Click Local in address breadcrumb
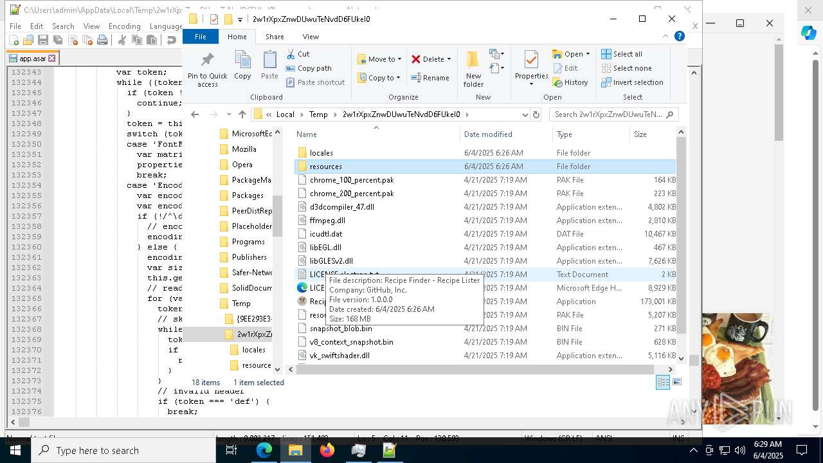823x463 pixels. click(285, 114)
